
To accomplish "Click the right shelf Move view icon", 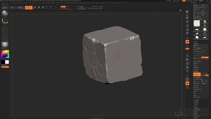I will click(187, 59).
